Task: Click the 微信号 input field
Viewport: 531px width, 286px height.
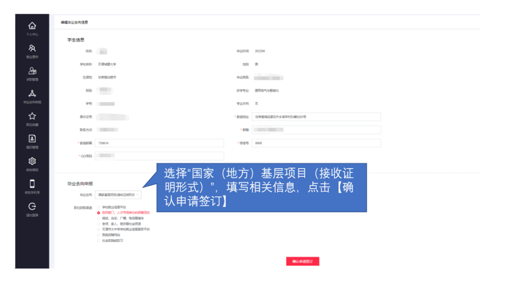Action: tap(316, 143)
